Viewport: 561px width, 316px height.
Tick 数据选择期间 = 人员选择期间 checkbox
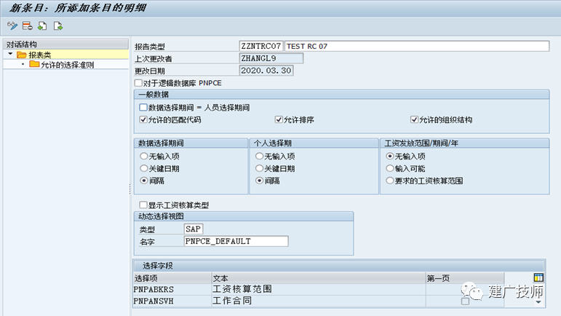(143, 107)
